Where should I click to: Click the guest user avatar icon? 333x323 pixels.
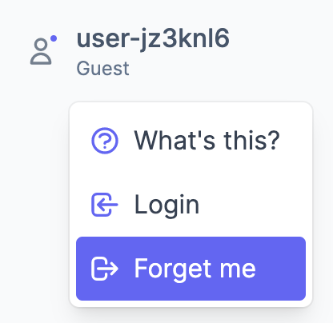pyautogui.click(x=41, y=51)
